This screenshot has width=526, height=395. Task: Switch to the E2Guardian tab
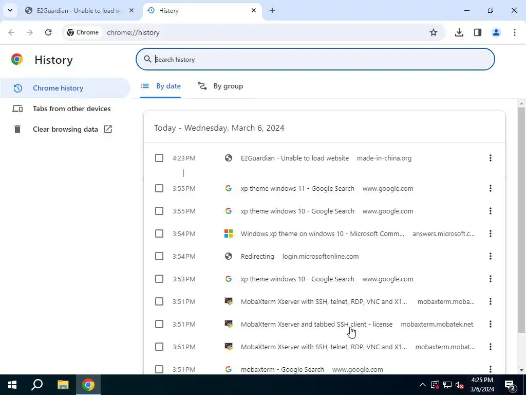click(x=80, y=11)
